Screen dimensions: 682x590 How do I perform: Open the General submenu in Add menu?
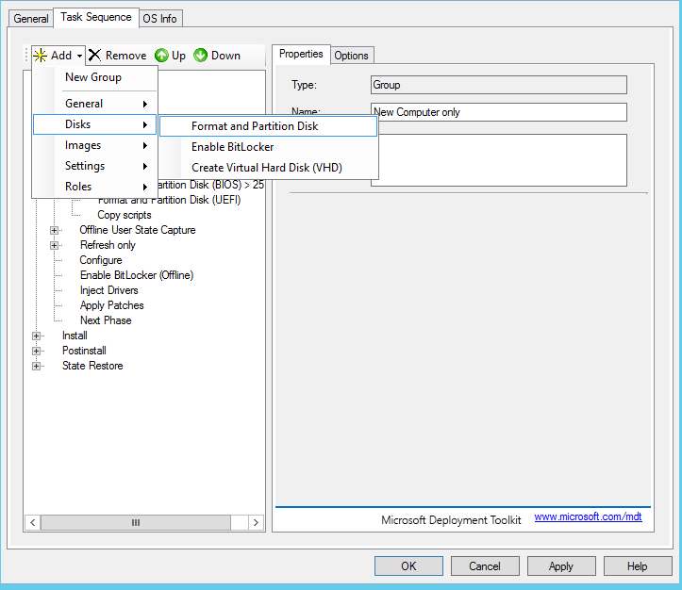click(95, 104)
